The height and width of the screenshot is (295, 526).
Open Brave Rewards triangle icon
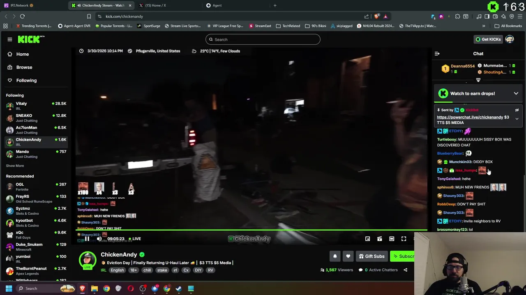(385, 16)
